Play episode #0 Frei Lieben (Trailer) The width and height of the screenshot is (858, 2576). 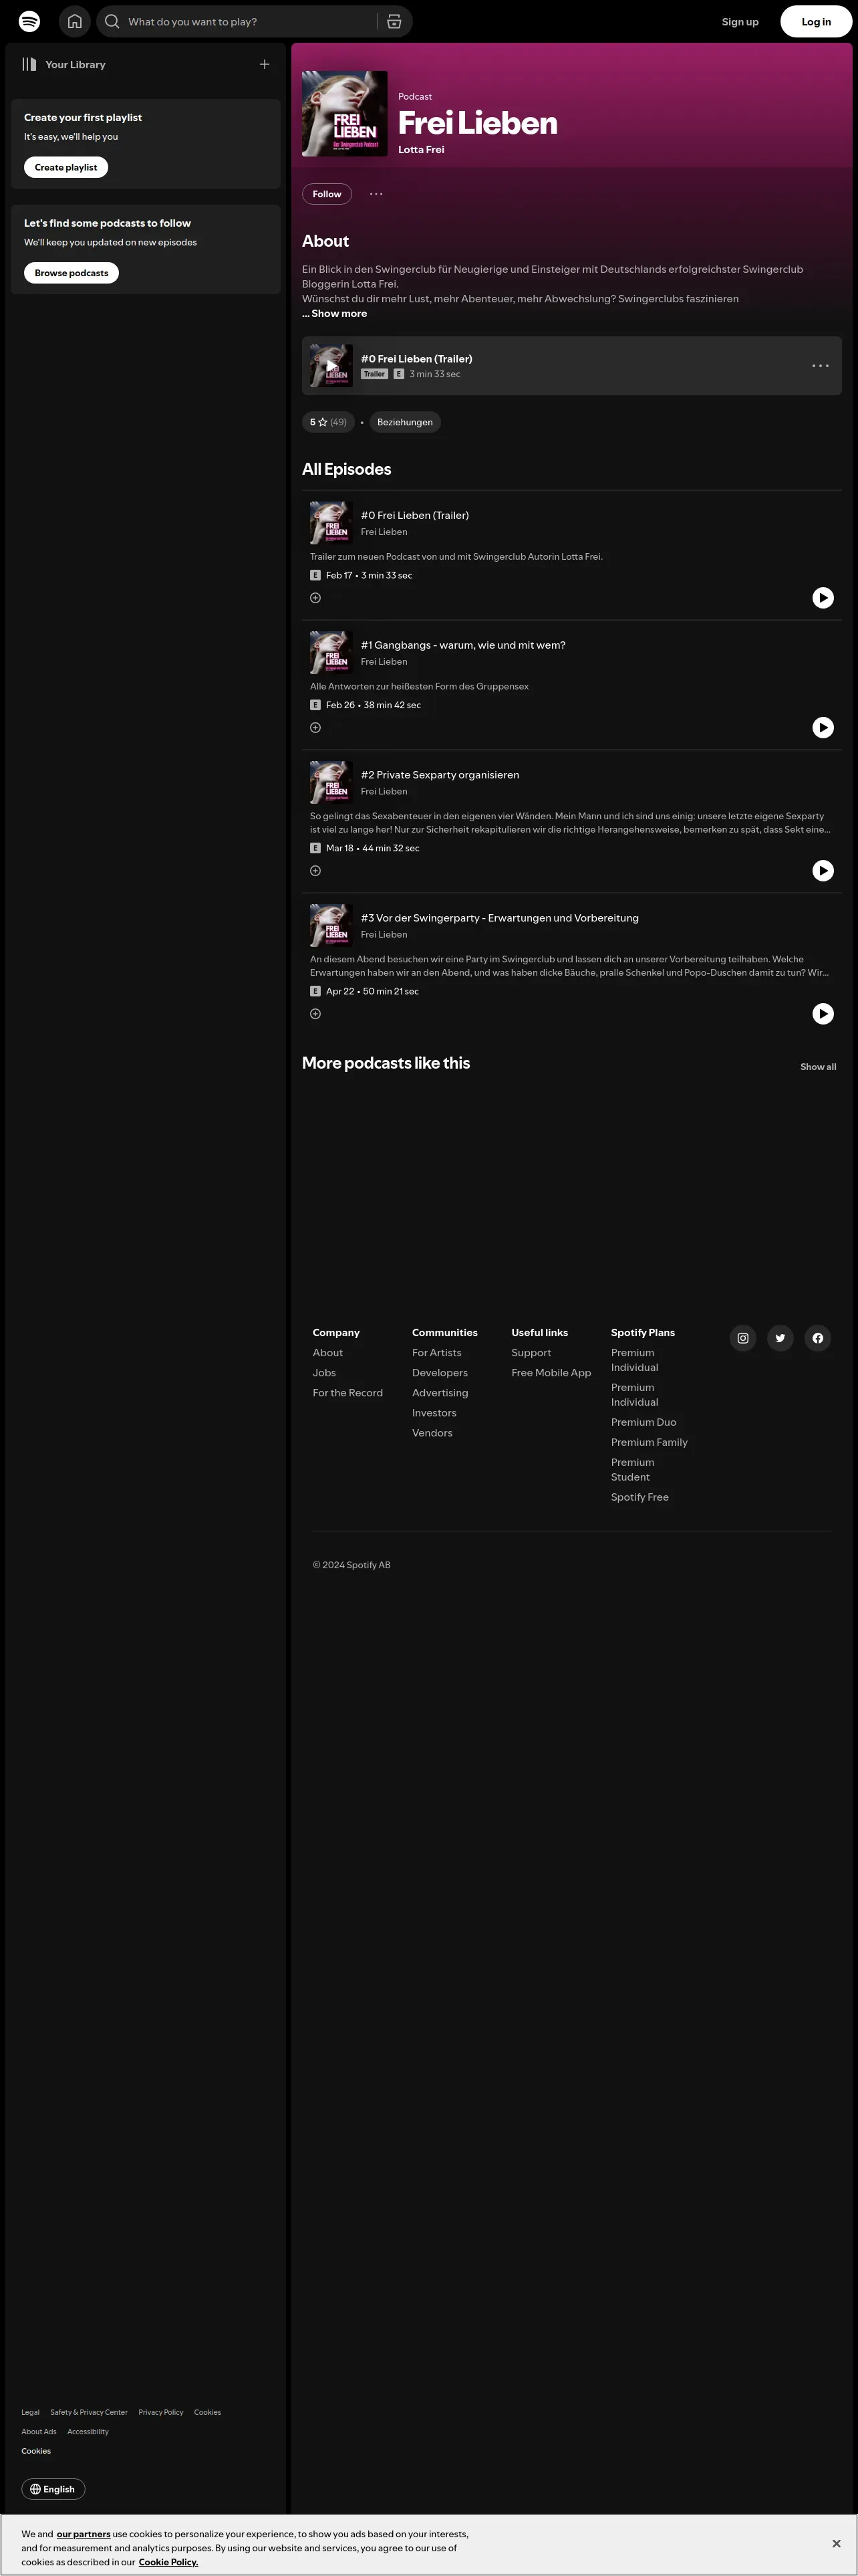point(823,598)
